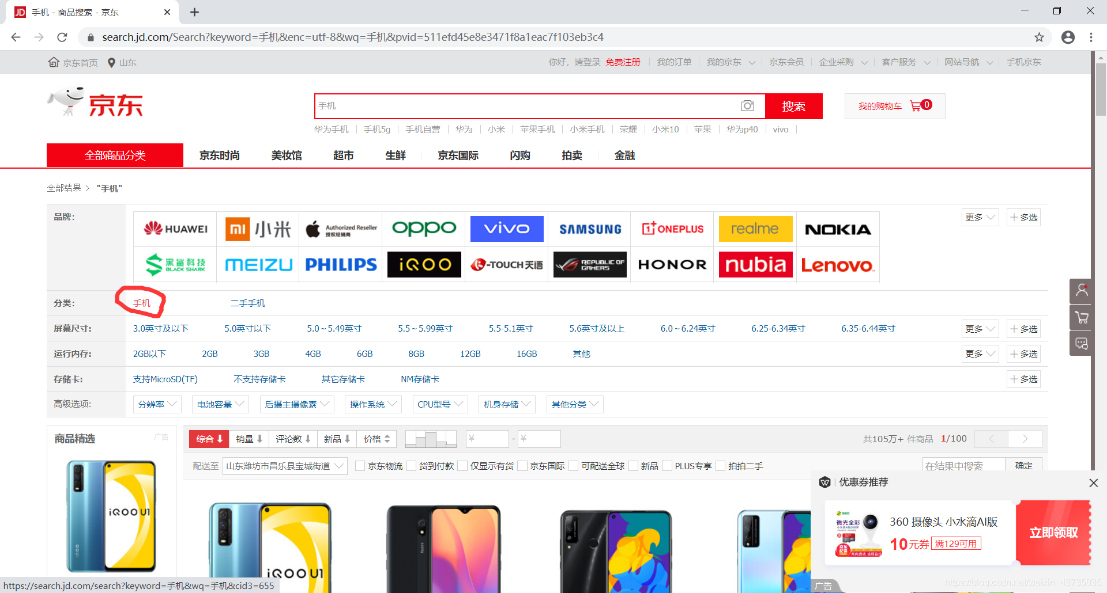Check the 拍拍二手 checkbox

pos(721,466)
